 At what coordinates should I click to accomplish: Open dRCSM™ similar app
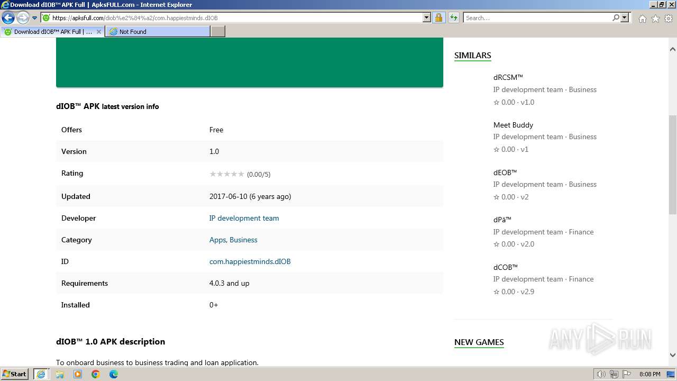point(508,77)
